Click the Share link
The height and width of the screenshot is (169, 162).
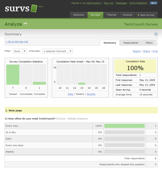pyautogui.click(x=146, y=51)
